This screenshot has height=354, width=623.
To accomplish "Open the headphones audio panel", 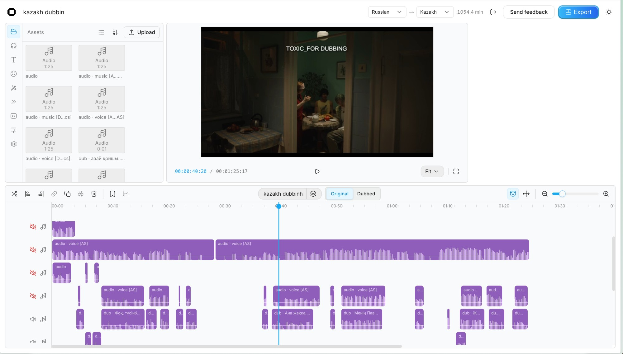I will (x=13, y=46).
